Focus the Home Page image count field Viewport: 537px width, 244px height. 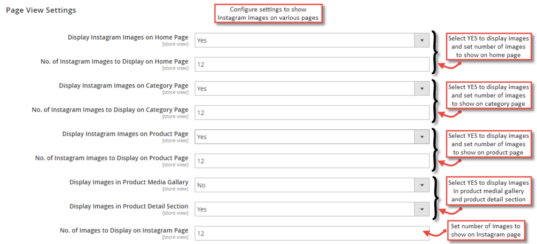click(312, 65)
